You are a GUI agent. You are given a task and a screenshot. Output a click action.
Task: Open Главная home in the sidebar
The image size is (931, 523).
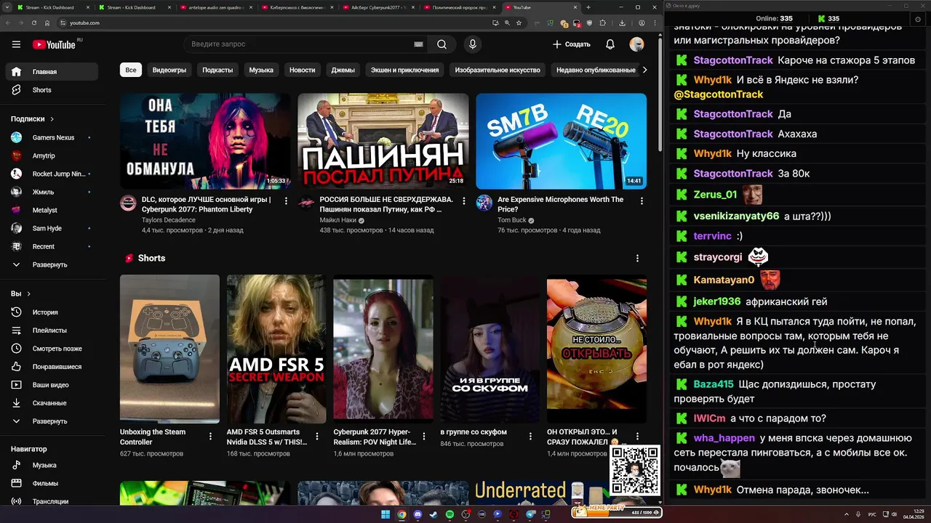pos(51,72)
